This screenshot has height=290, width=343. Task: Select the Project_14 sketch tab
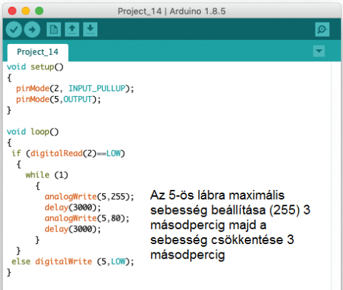tap(38, 52)
